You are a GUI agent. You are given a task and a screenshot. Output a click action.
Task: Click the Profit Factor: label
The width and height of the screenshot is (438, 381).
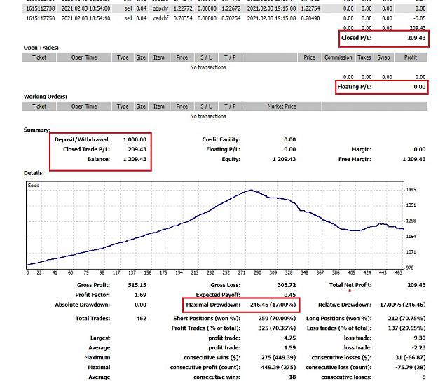(93, 295)
